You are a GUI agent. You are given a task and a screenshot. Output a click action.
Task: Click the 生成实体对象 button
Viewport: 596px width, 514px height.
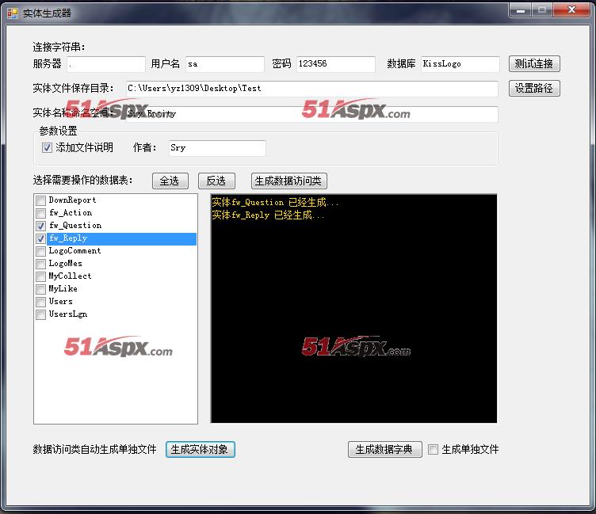click(x=200, y=449)
